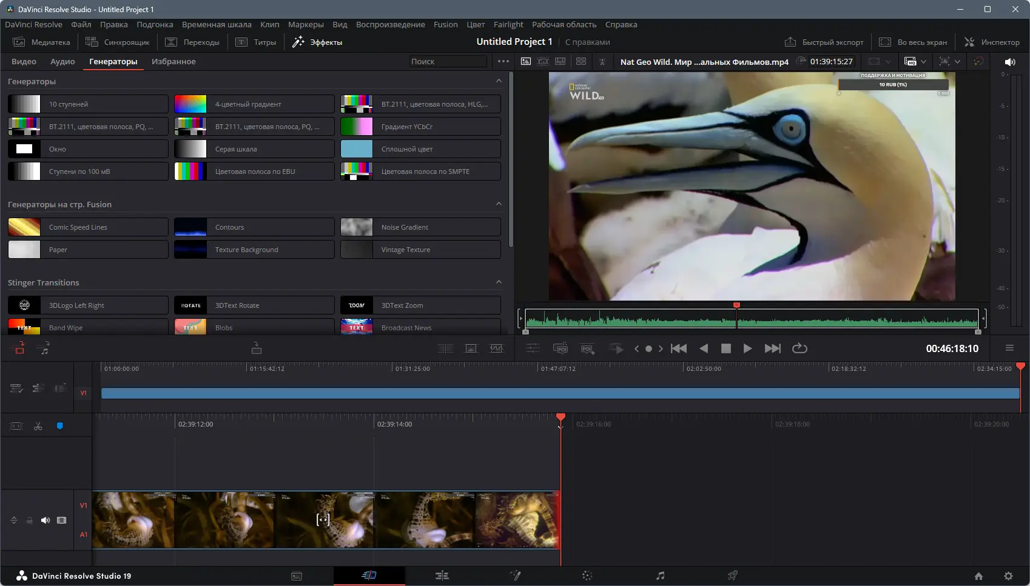Click the Home project manager icon
The height and width of the screenshot is (586, 1030).
coord(978,576)
